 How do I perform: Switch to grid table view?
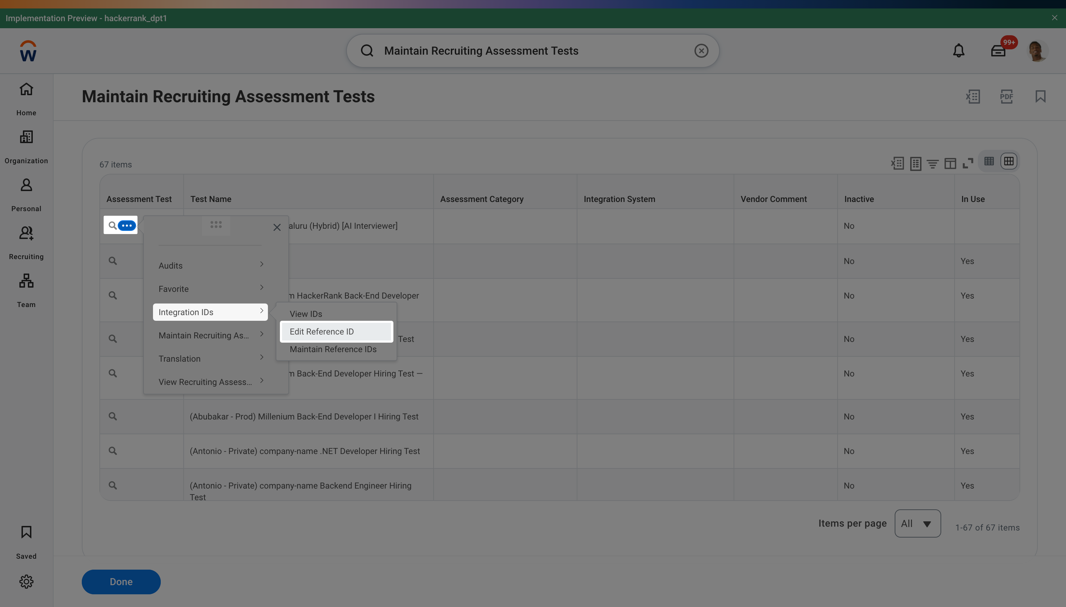(1009, 161)
